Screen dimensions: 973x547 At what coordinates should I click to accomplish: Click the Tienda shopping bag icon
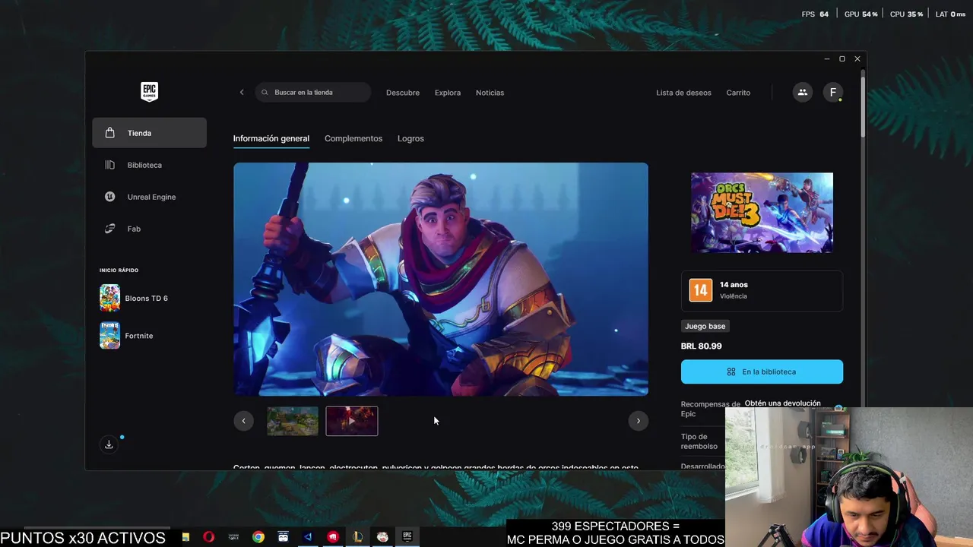[110, 133]
